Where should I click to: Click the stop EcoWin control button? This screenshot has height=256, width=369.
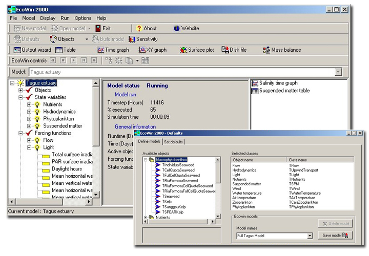pos(63,60)
